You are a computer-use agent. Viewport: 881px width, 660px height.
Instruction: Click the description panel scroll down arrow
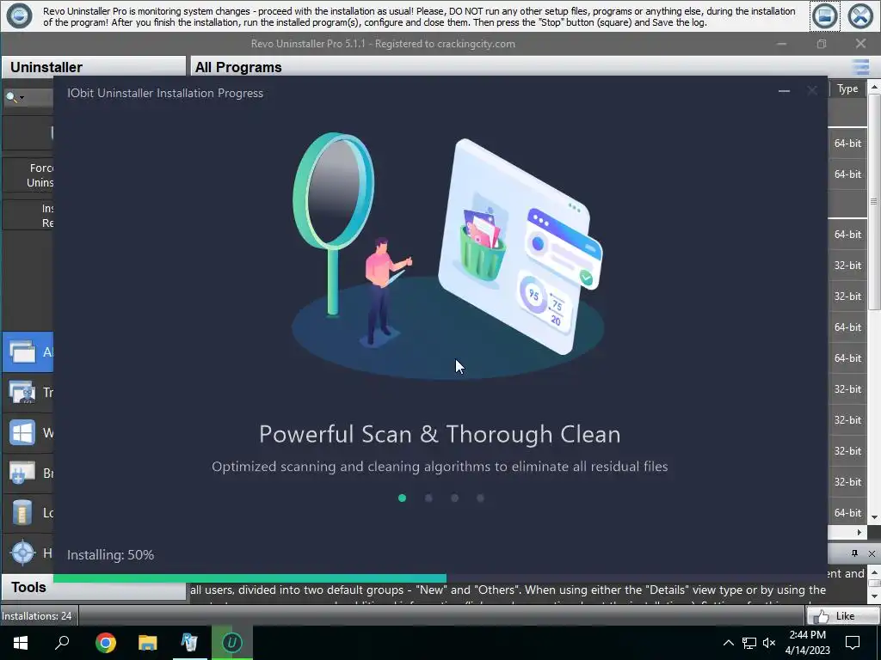click(x=874, y=596)
